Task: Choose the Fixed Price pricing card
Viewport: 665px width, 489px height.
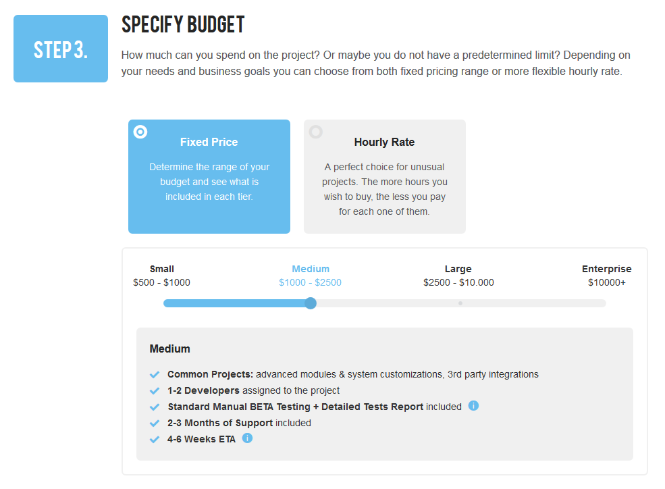Action: [209, 176]
